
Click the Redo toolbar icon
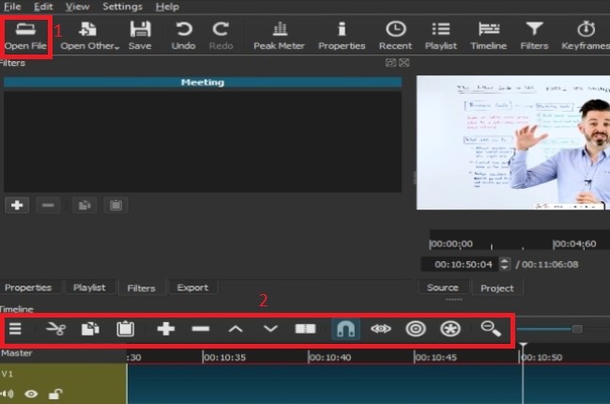[221, 36]
